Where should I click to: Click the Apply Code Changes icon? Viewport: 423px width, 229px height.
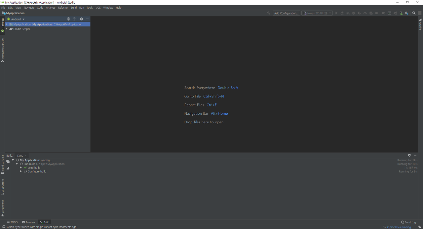pyautogui.click(x=348, y=13)
